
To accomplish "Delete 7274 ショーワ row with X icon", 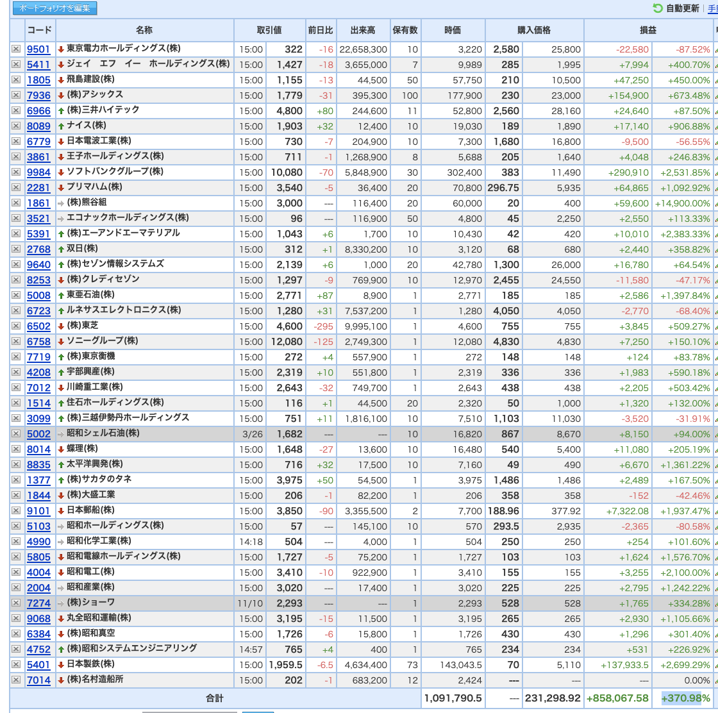I will click(16, 603).
